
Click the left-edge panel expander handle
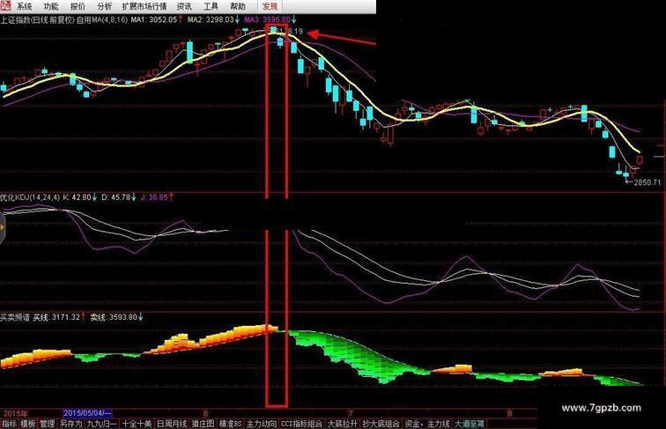[x=2, y=228]
